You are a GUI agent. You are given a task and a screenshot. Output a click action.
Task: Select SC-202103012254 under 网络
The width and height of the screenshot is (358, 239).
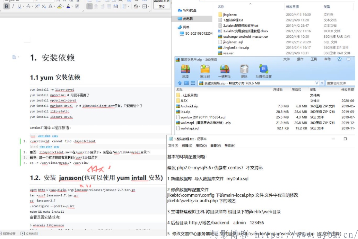pyautogui.click(x=197, y=33)
